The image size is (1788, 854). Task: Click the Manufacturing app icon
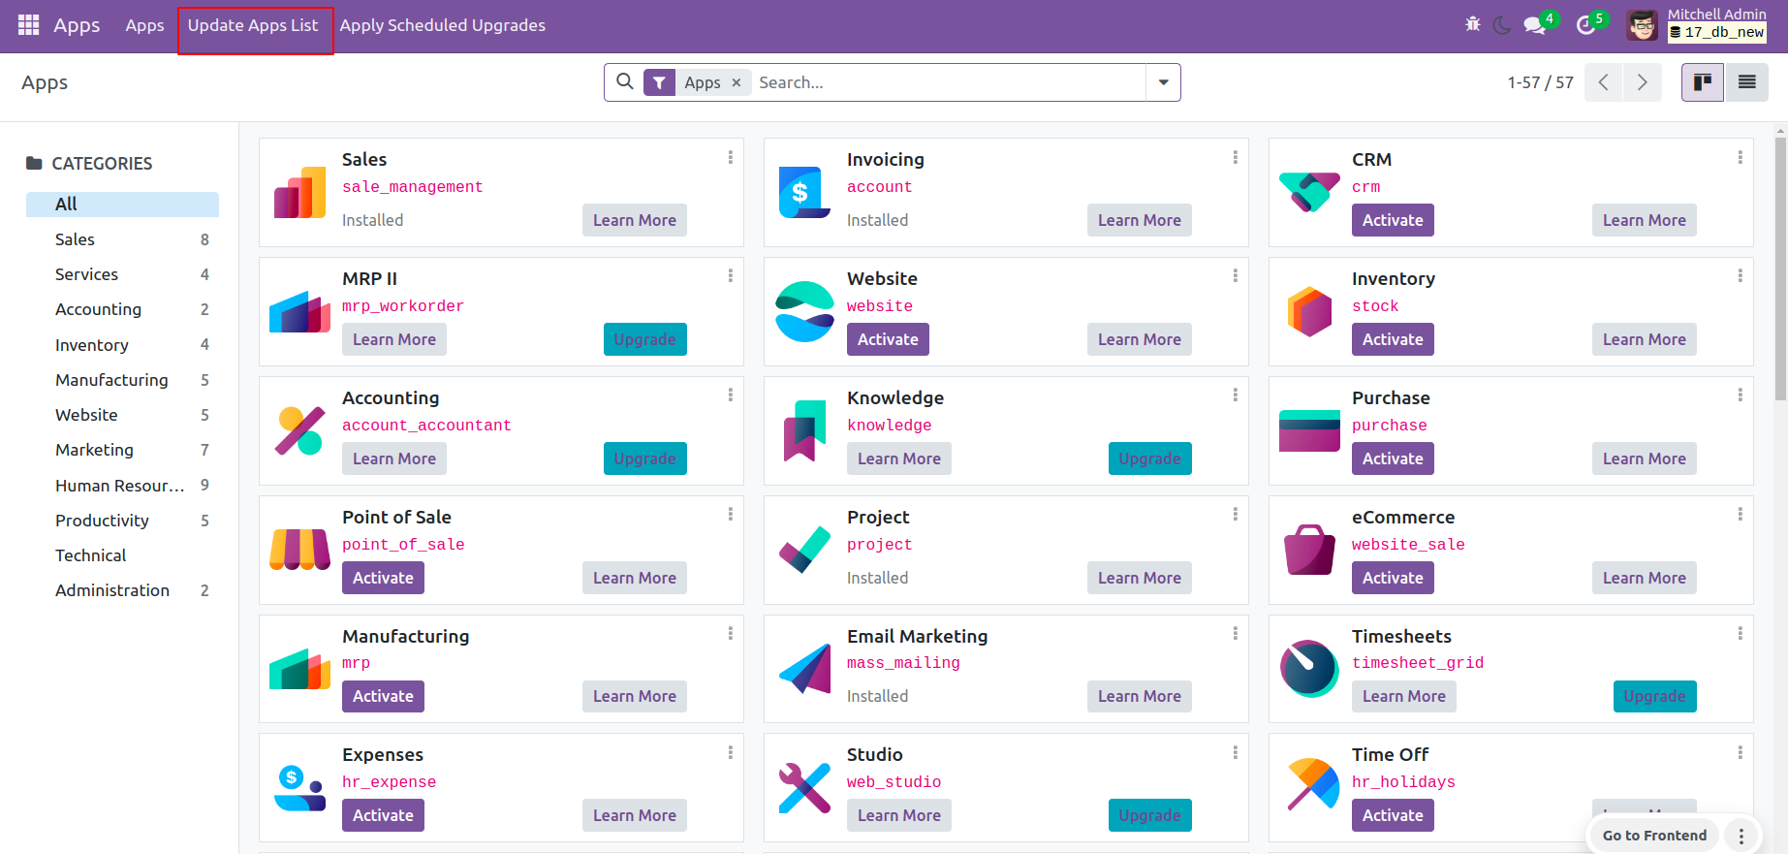[300, 669]
